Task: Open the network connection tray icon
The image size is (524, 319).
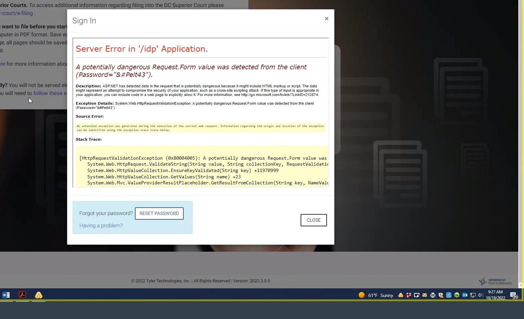Action: pyautogui.click(x=473, y=295)
